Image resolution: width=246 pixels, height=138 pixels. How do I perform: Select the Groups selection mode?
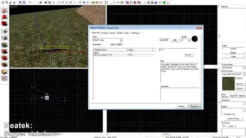click(x=233, y=49)
